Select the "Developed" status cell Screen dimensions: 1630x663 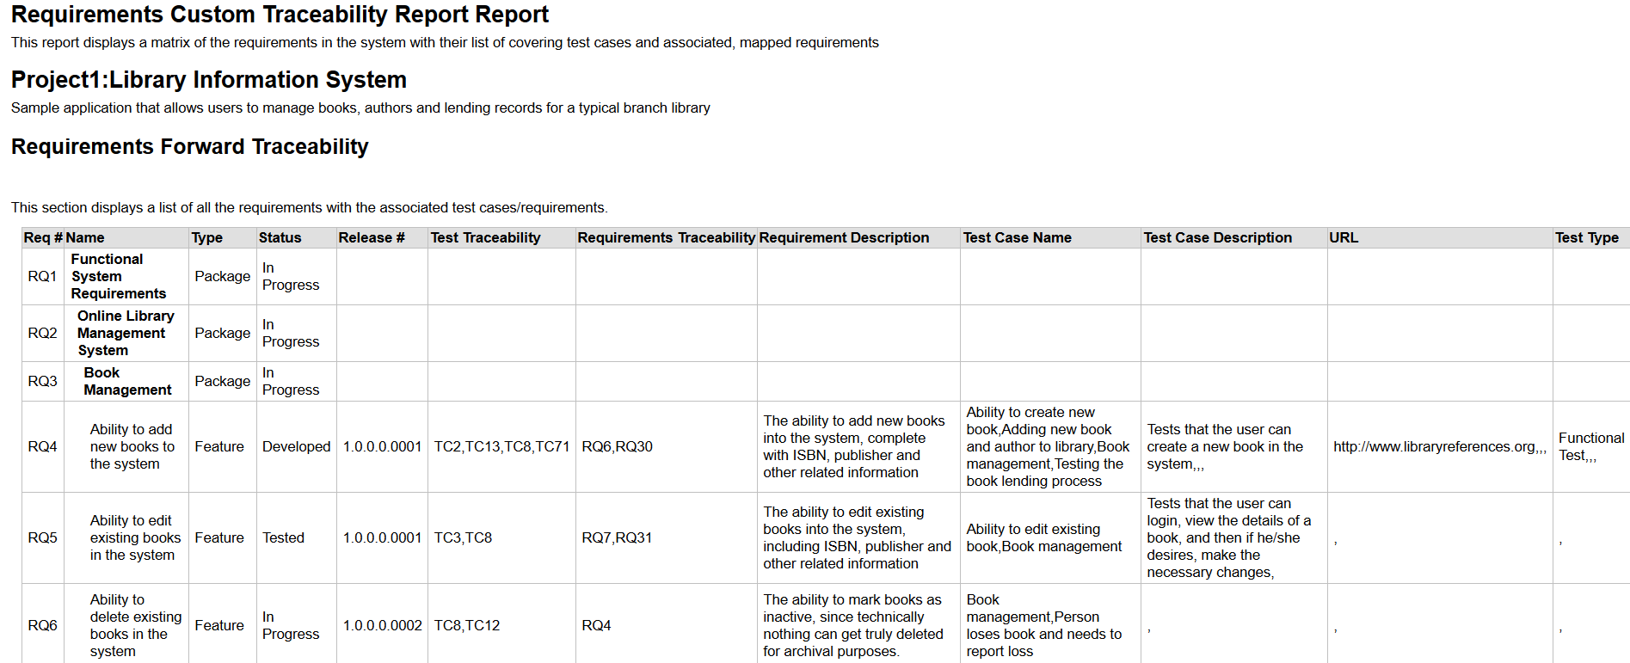(296, 447)
